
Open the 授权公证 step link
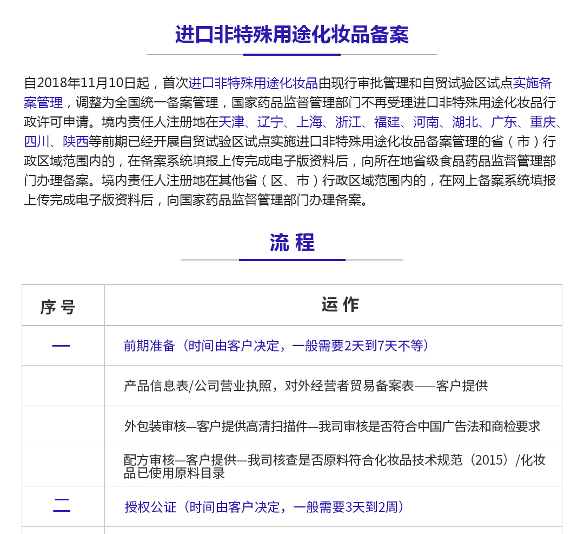pyautogui.click(x=150, y=507)
